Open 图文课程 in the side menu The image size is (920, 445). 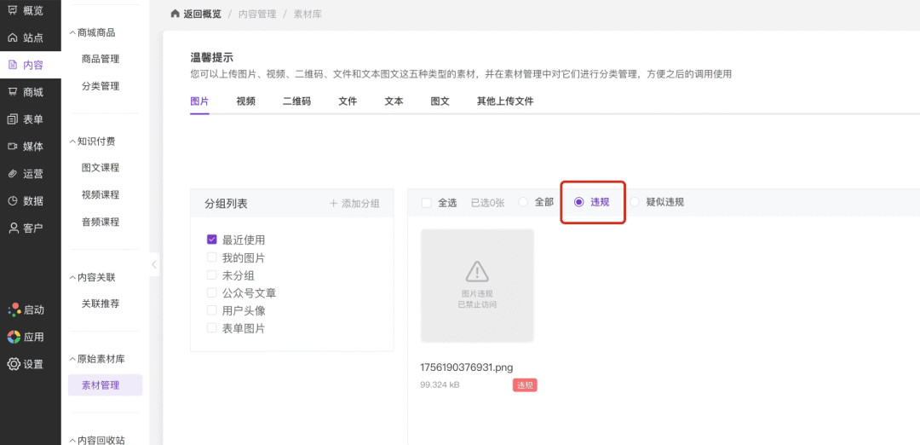tap(101, 167)
